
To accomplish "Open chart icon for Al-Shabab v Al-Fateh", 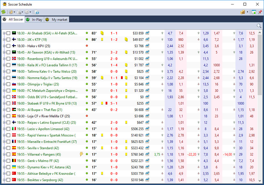I will click(x=147, y=33).
